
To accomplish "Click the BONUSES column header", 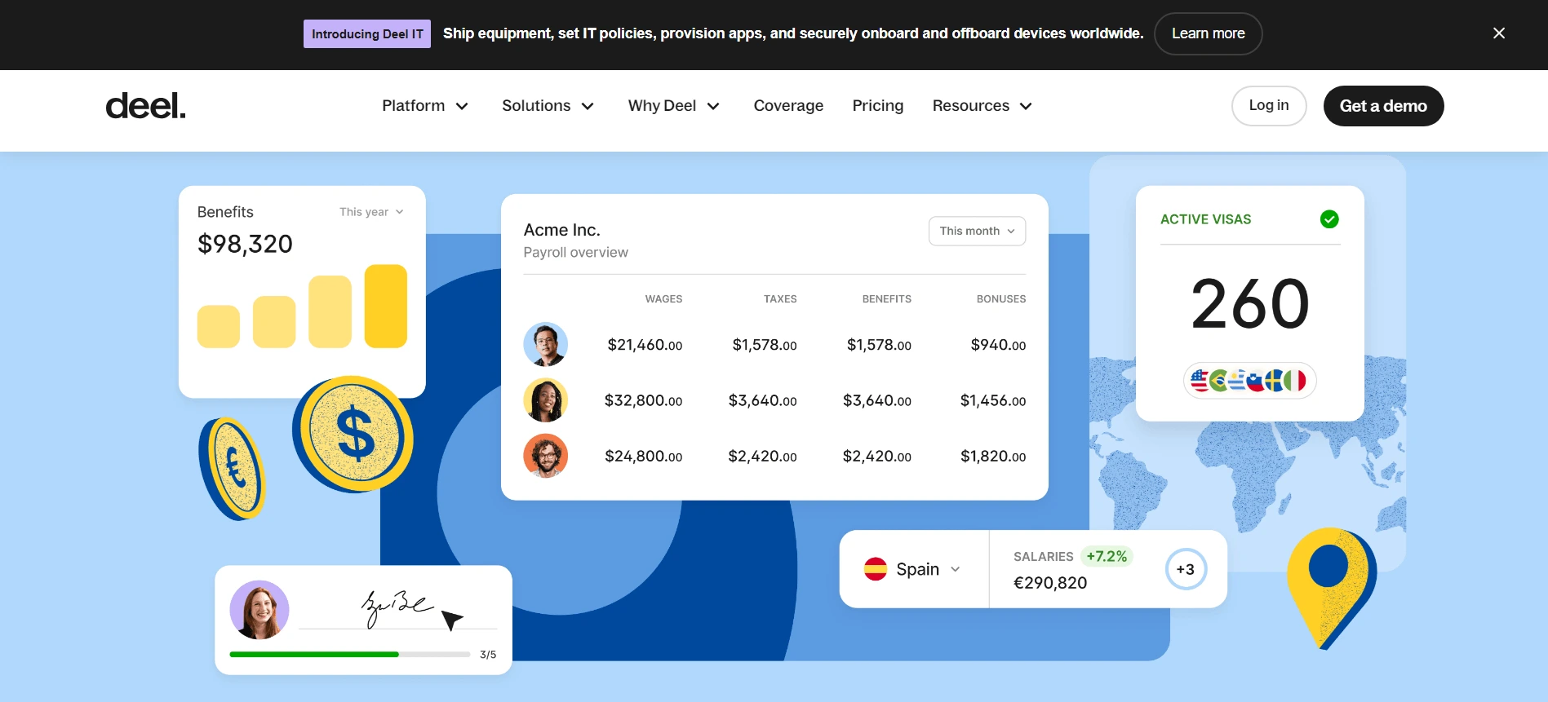I will [1001, 299].
